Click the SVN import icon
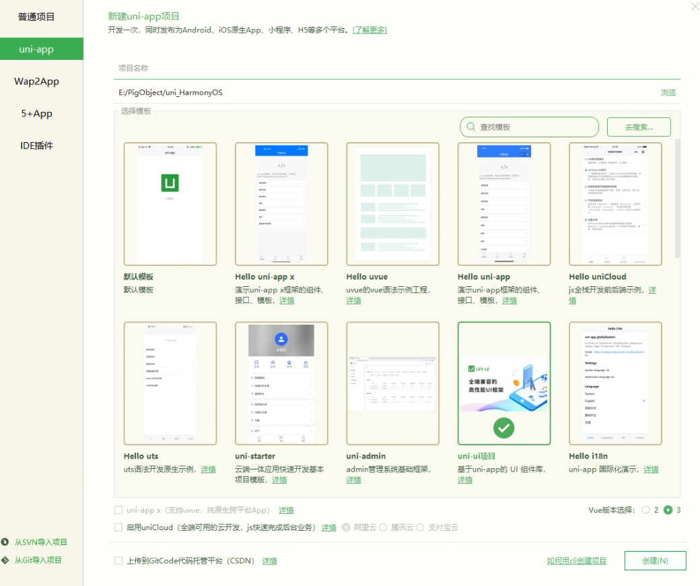This screenshot has height=586, width=700. pyautogui.click(x=5, y=542)
